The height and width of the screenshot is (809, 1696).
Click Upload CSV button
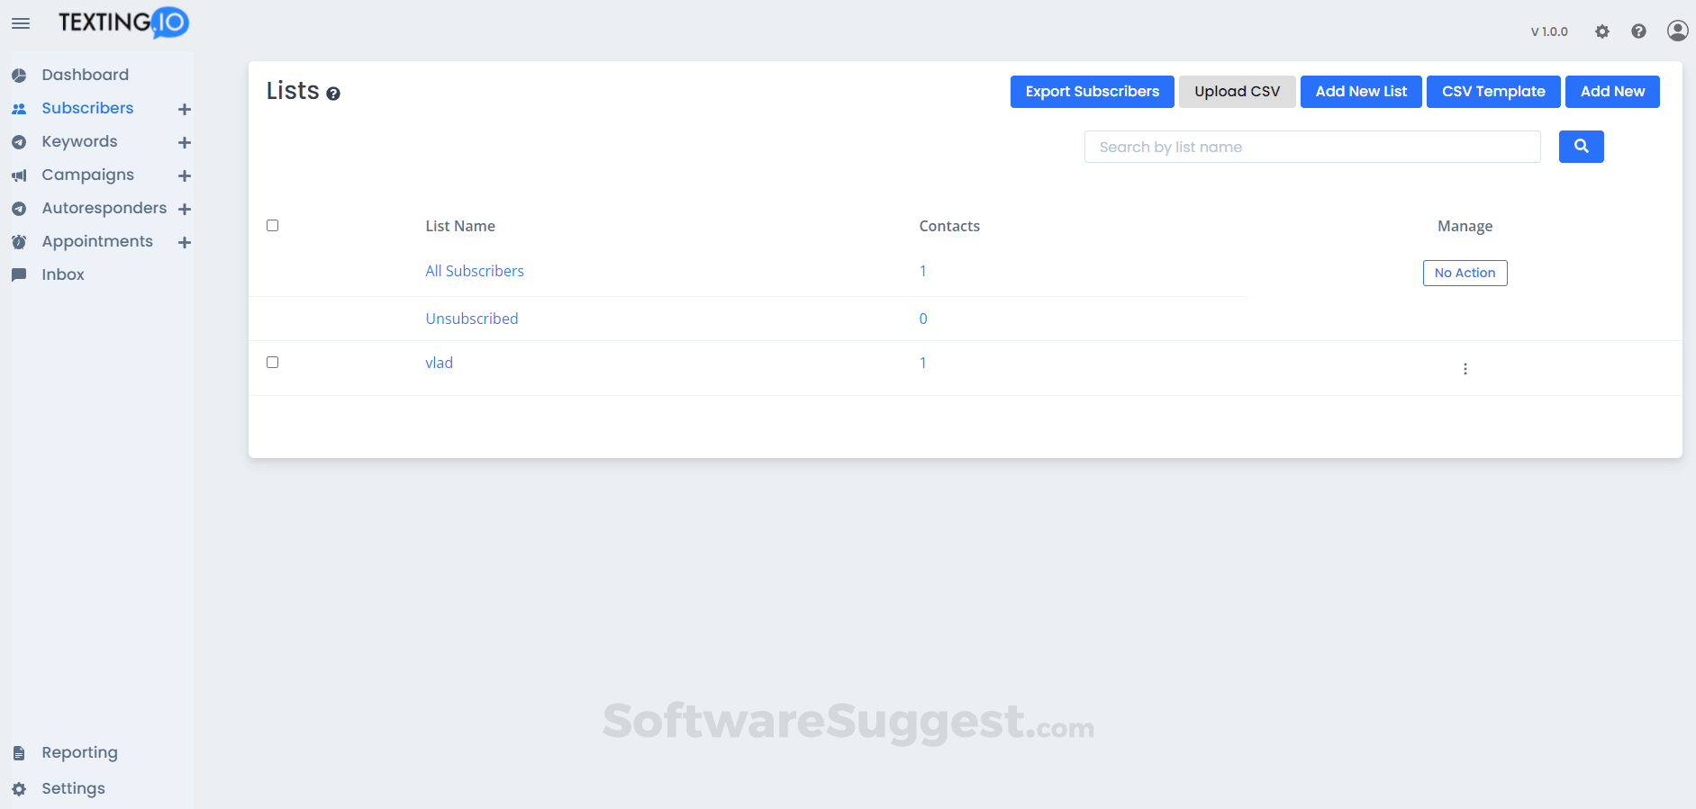[1237, 92]
